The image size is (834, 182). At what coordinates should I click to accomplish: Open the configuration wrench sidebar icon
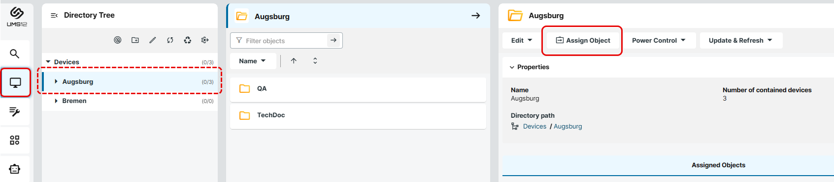point(15,112)
